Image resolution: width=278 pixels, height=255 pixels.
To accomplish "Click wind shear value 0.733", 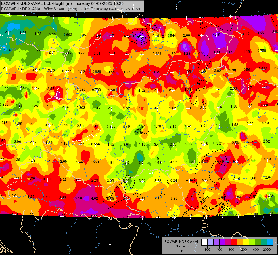I will 97,90.
